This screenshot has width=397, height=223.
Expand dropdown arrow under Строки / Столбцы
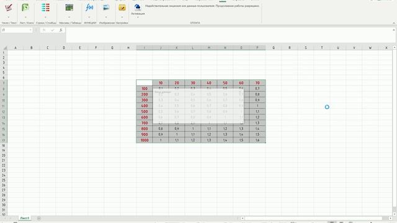click(45, 17)
